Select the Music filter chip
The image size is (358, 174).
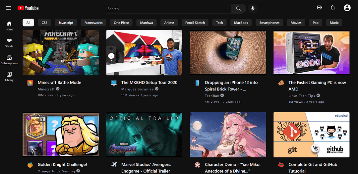pos(334,23)
